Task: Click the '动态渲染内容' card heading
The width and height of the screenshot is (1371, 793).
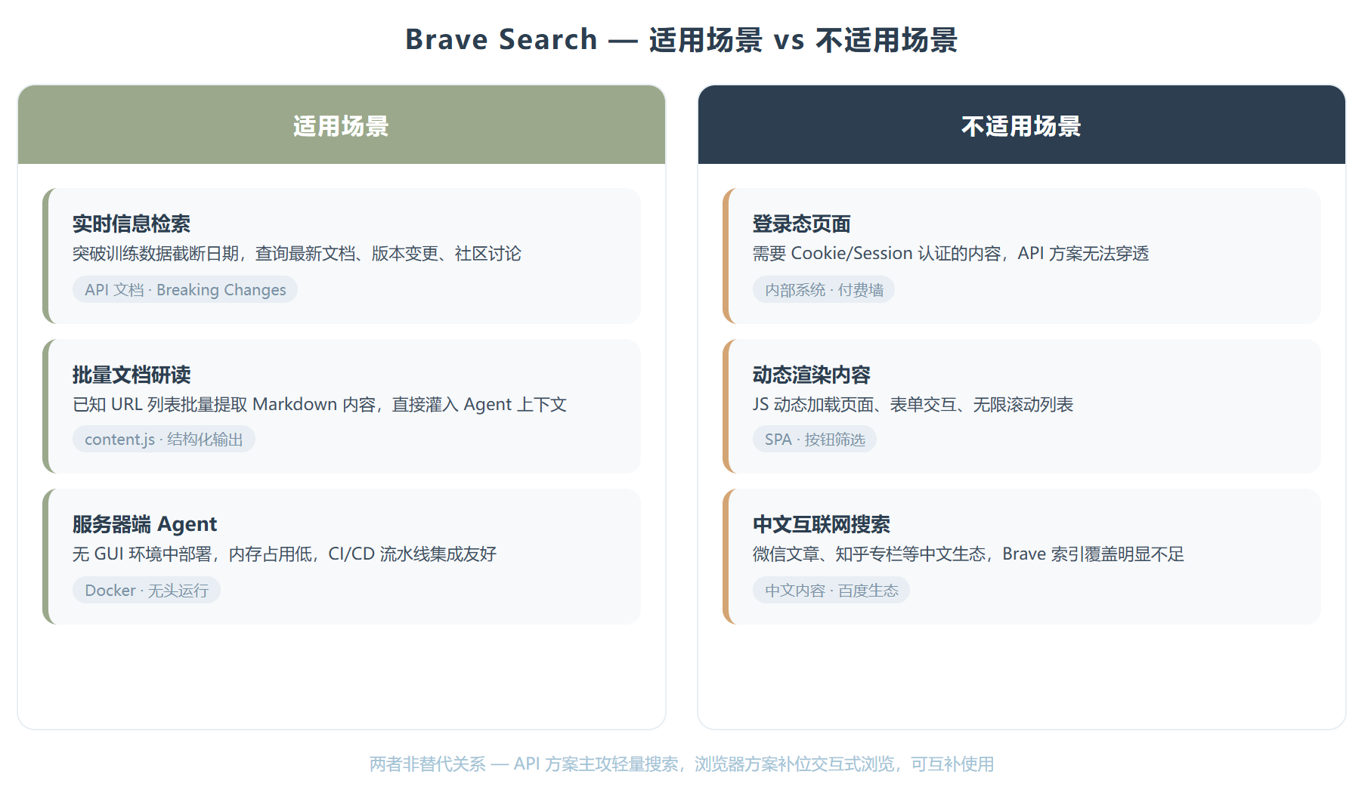Action: [812, 375]
